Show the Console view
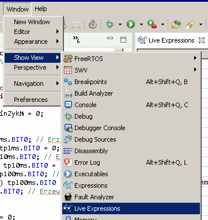The image size is (208, 220). [x=131, y=105]
